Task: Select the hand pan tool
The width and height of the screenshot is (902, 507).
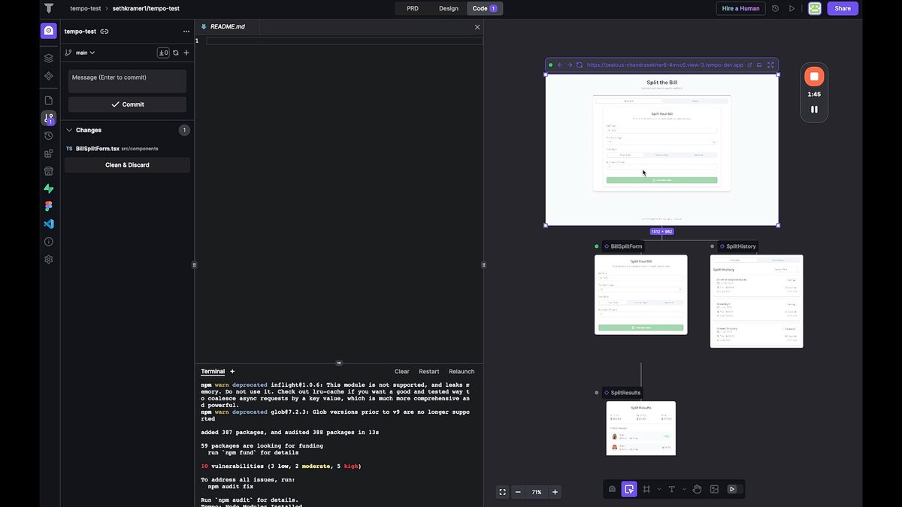Action: [697, 490]
